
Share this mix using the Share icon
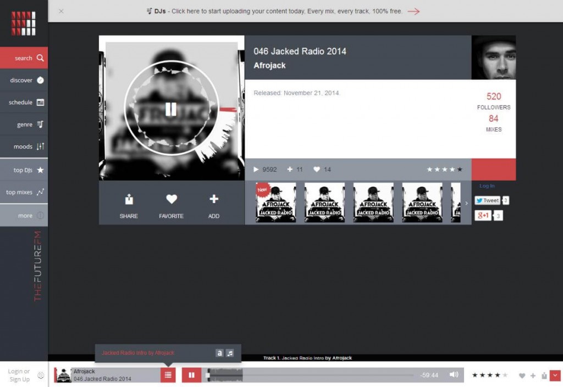(x=129, y=199)
